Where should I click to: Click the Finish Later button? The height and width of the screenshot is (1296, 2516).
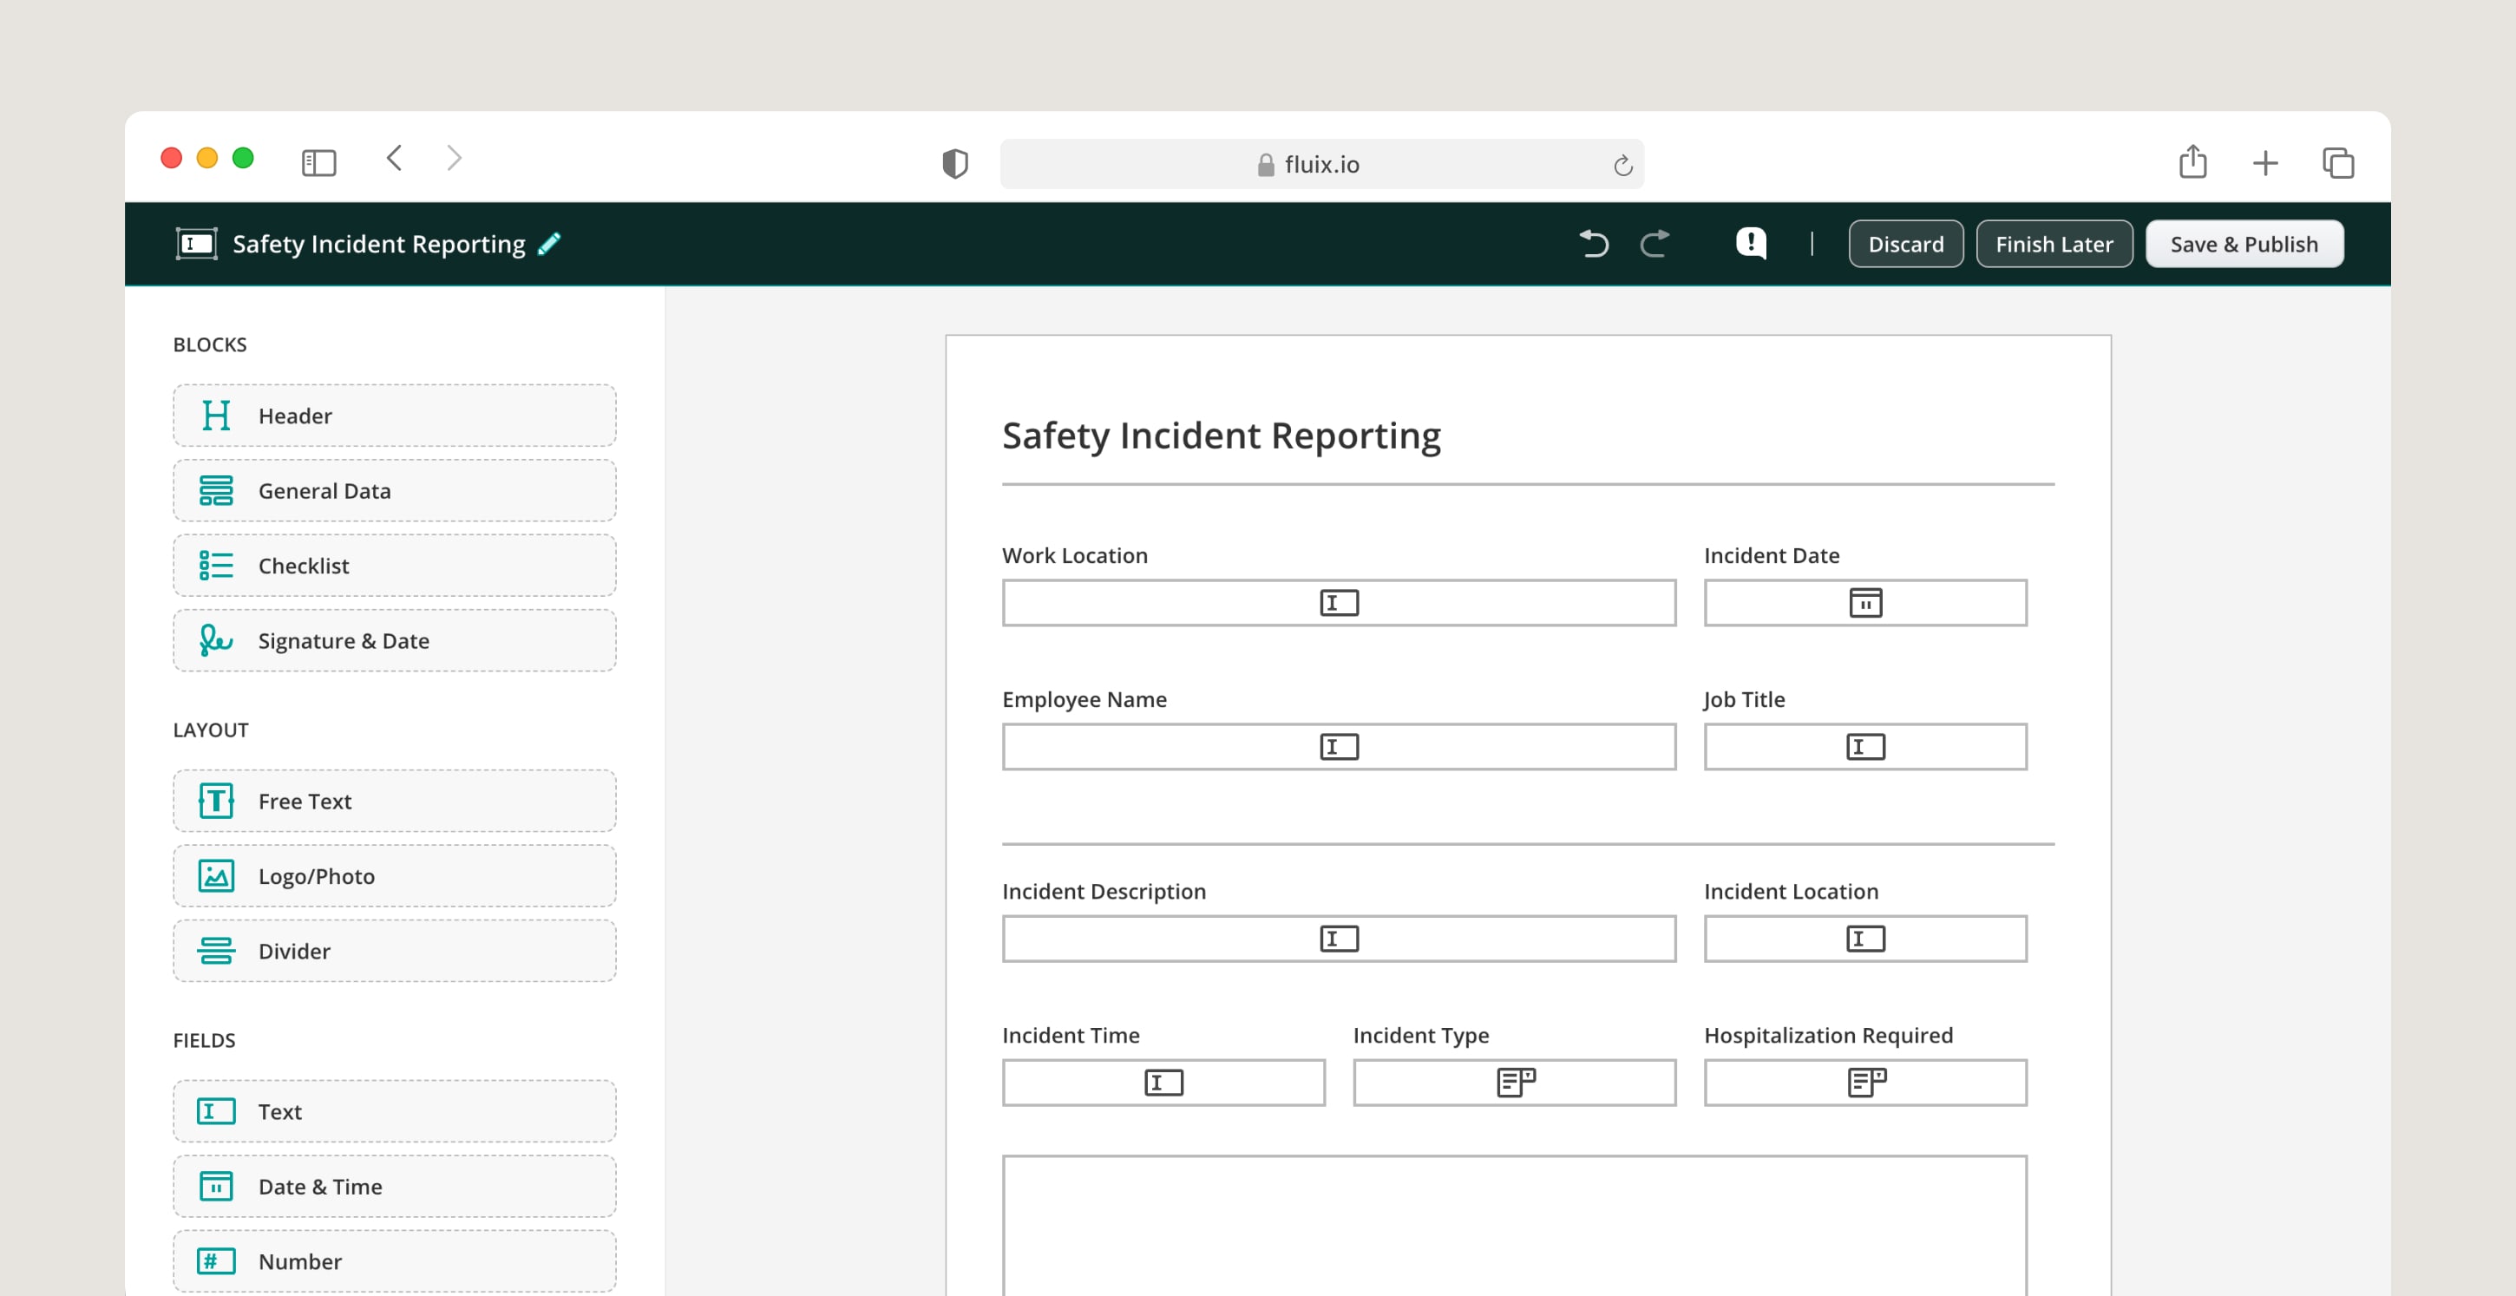point(2054,244)
